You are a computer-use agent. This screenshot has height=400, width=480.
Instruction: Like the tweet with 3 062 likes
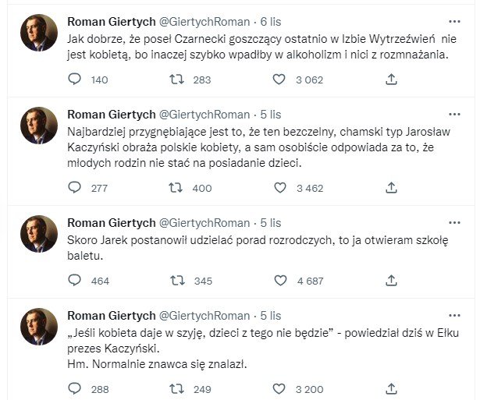tap(279, 80)
